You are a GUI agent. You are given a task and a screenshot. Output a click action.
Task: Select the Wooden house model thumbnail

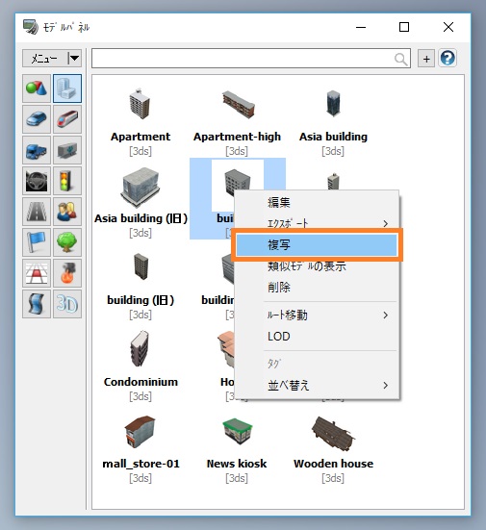click(333, 433)
